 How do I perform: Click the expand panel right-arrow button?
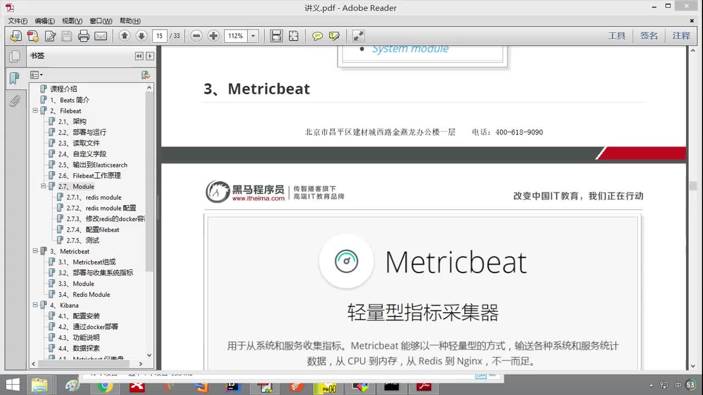(150, 56)
